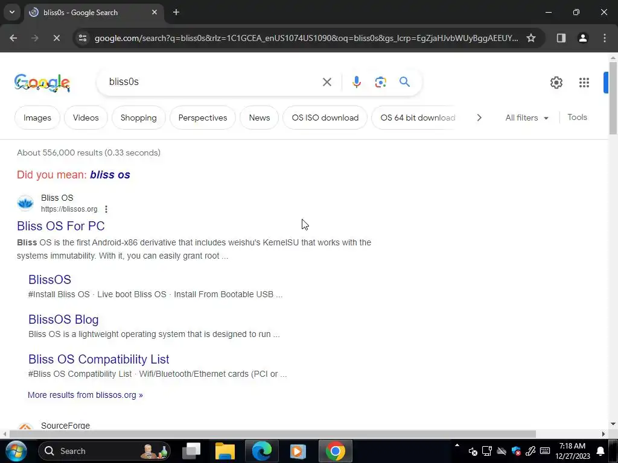
Task: Open a new browser tab
Action: click(x=176, y=12)
